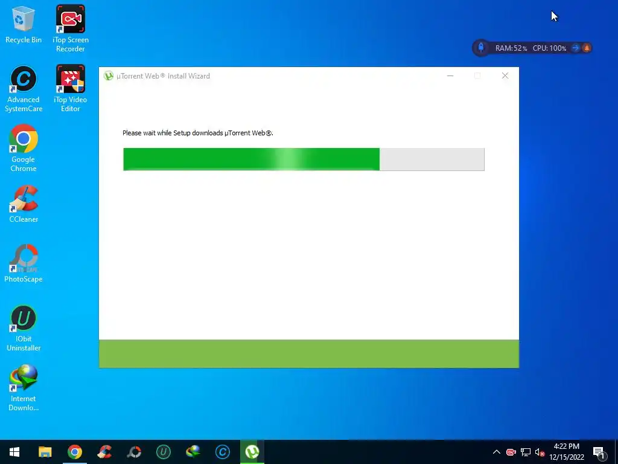Click the rocket icon in performance widget

[481, 48]
